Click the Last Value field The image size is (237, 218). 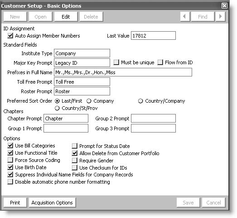pos(153,36)
